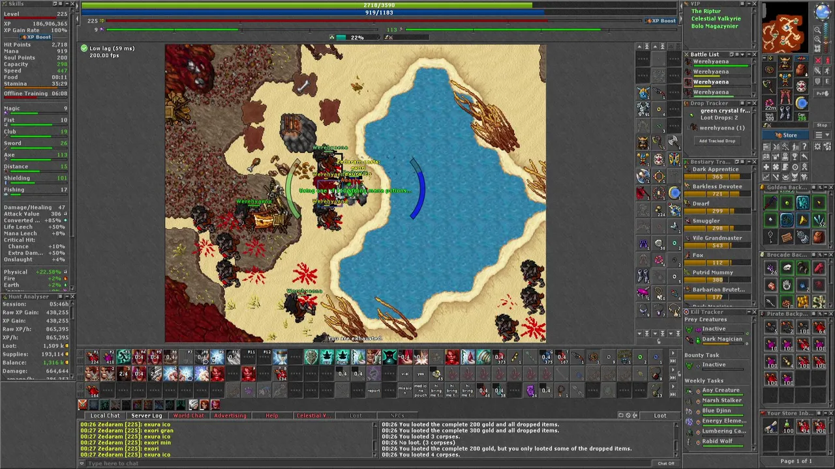Click Barkless Devotee in Bestiary Tracker

tap(717, 186)
